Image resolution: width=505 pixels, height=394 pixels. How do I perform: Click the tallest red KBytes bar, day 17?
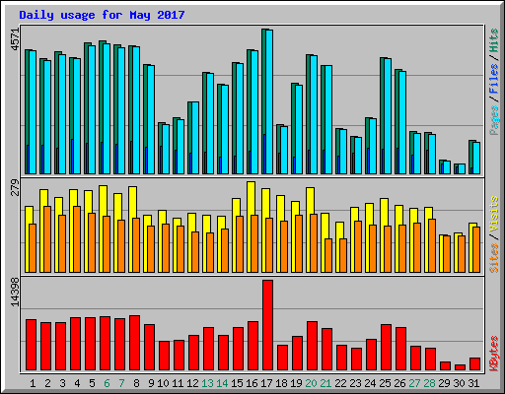click(267, 325)
